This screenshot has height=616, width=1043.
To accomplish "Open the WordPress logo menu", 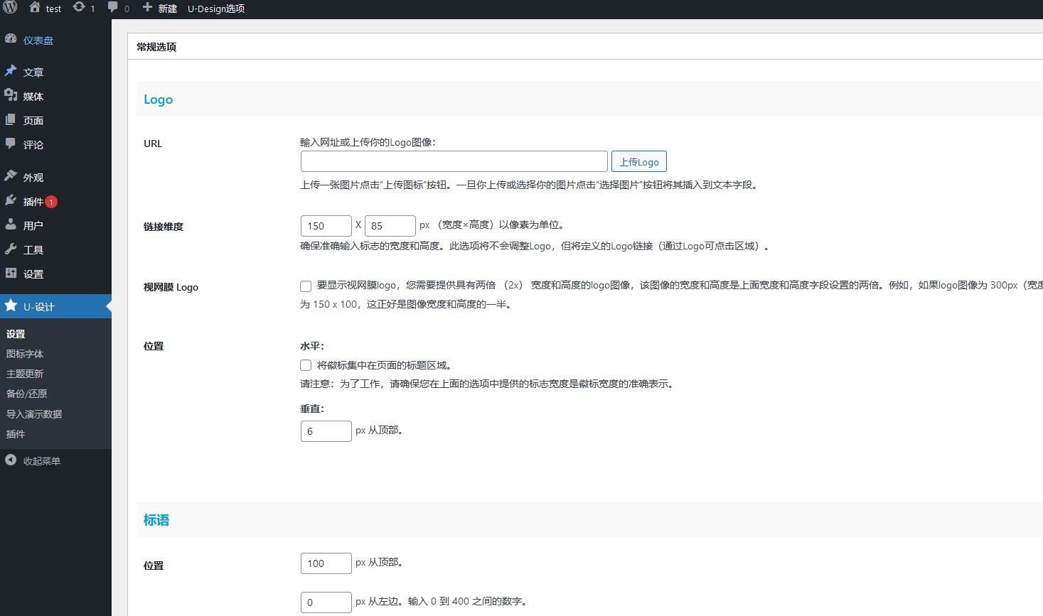I will tap(10, 8).
